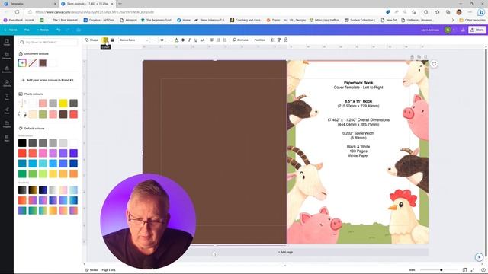Open the Animate options
This screenshot has height=274, width=488.
coord(240,40)
